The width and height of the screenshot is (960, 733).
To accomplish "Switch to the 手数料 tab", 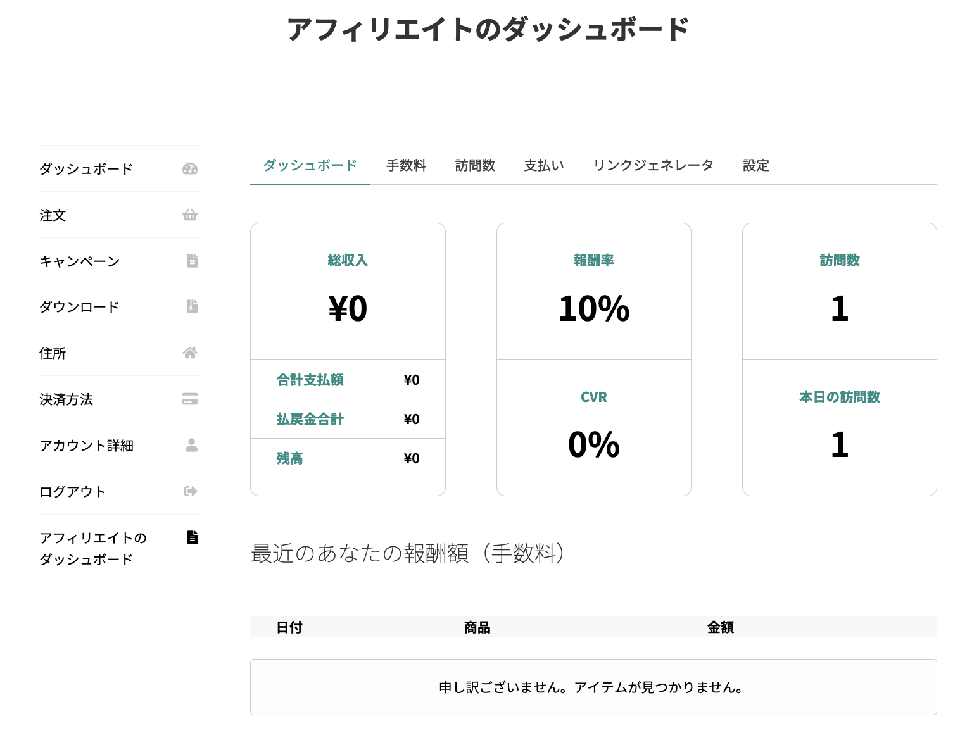I will point(407,166).
